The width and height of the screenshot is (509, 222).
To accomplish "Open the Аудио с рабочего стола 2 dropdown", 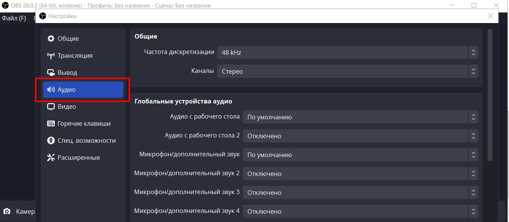I will (360, 136).
